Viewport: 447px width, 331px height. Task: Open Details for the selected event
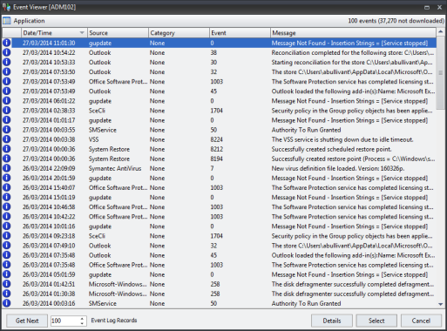(x=332, y=321)
